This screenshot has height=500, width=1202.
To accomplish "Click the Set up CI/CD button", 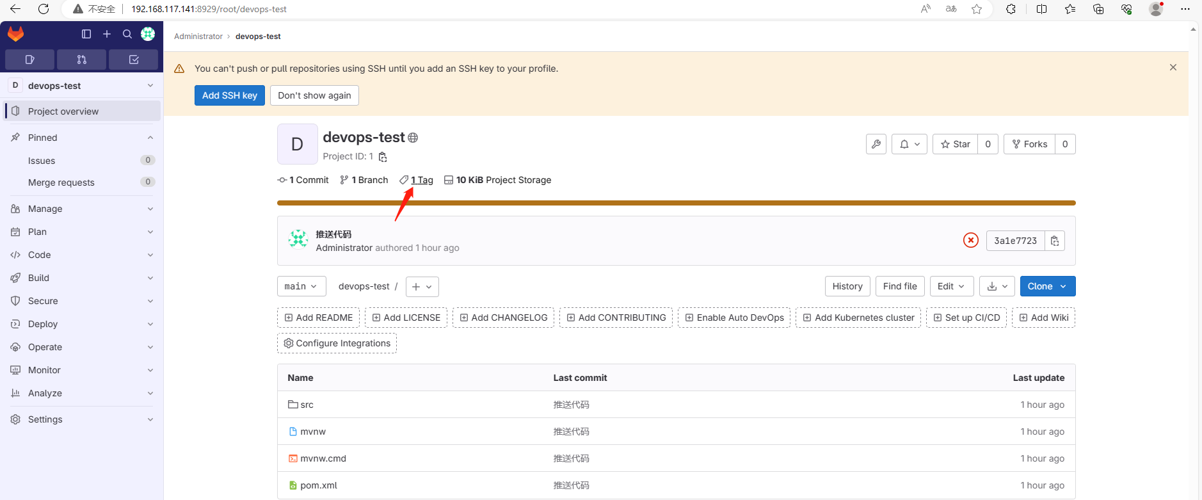I will click(966, 318).
